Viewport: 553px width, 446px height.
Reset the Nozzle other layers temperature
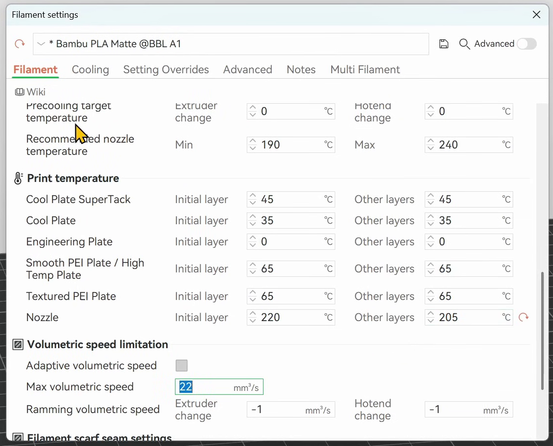pos(524,317)
